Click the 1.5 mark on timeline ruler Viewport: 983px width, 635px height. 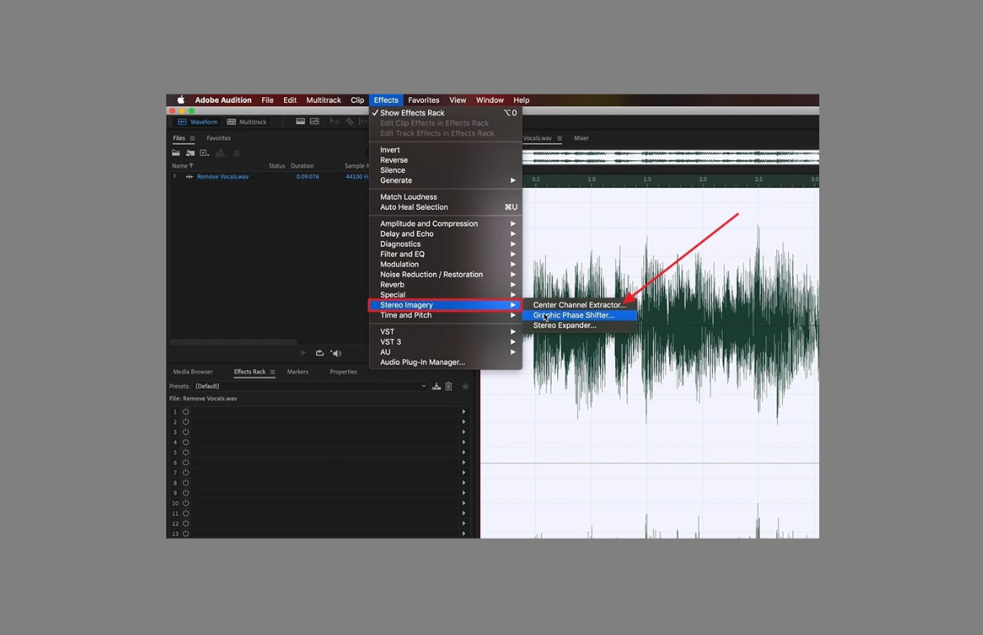point(647,179)
